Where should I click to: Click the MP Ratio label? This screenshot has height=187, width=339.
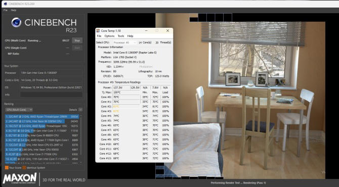pos(13,54)
